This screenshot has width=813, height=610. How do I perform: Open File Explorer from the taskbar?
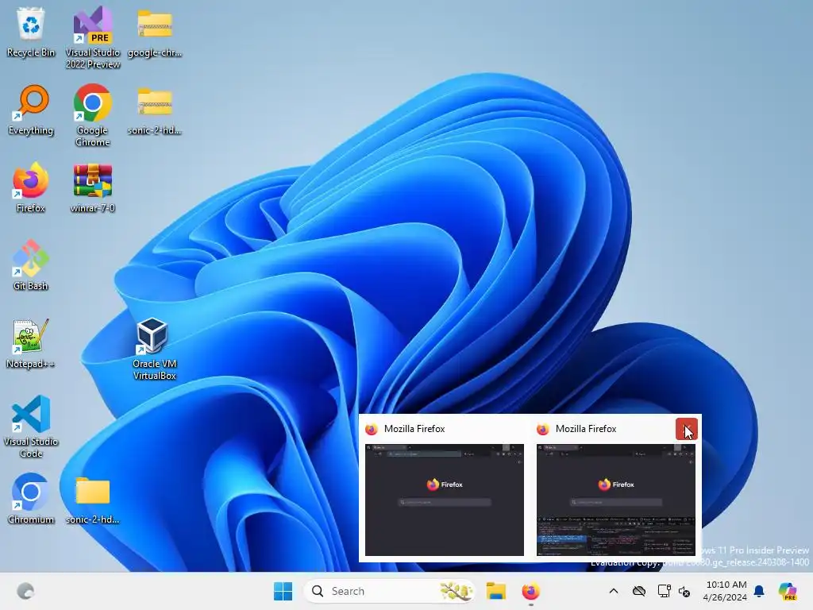495,591
